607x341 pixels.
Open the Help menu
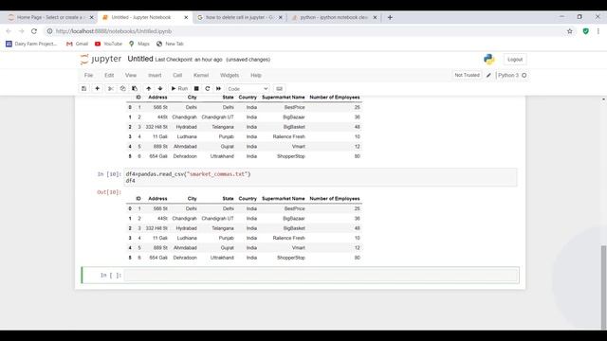256,75
